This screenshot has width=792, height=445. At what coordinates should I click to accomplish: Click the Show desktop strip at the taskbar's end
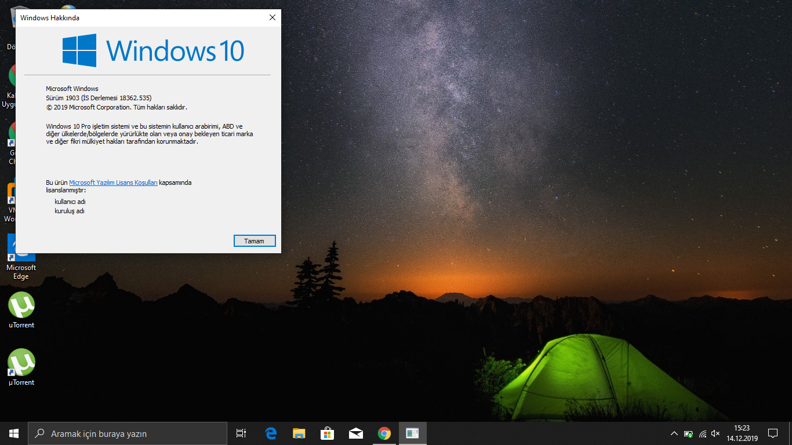[x=790, y=433]
